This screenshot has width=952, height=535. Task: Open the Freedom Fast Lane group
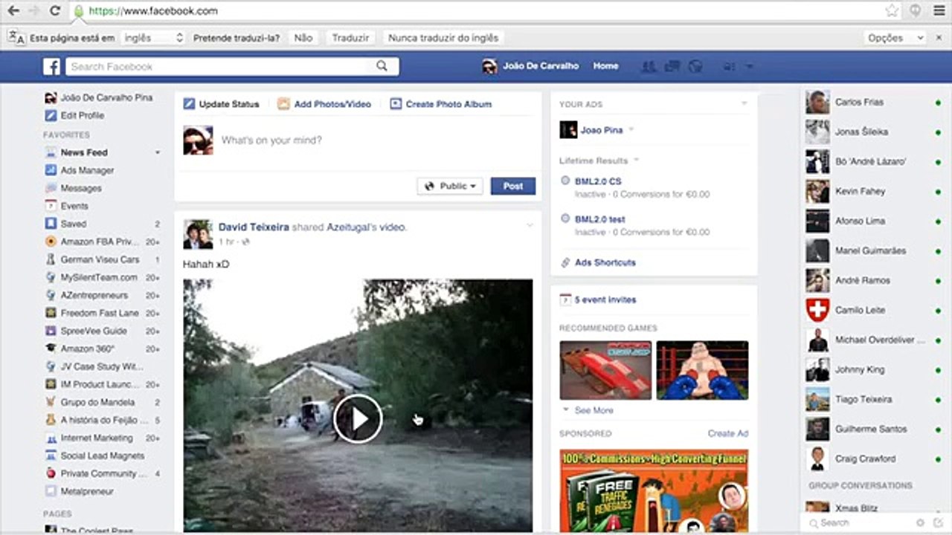pyautogui.click(x=100, y=313)
